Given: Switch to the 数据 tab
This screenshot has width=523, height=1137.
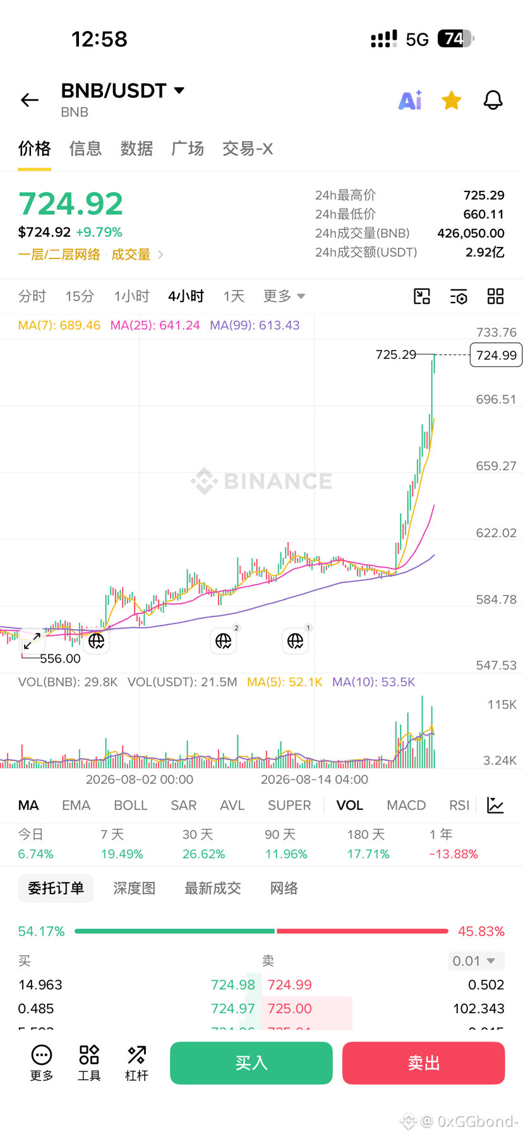Looking at the screenshot, I should click(136, 148).
